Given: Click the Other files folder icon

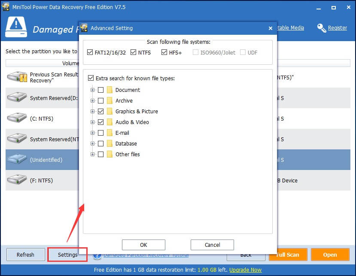Looking at the screenshot, I should (x=110, y=155).
